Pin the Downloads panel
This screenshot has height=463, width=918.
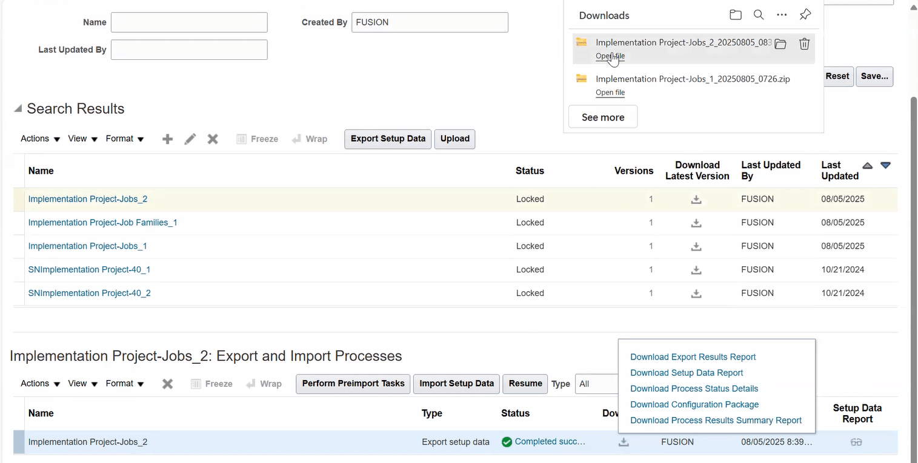[805, 14]
